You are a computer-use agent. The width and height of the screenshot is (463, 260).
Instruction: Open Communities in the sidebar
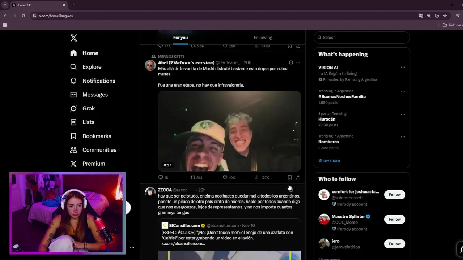93,150
